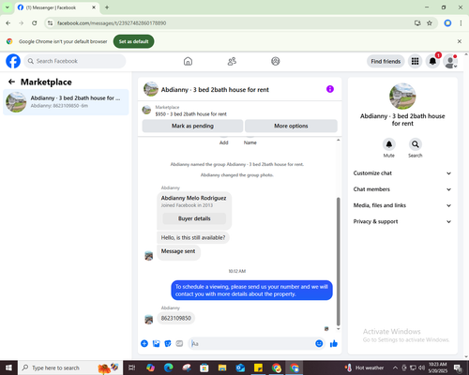Image resolution: width=469 pixels, height=375 pixels.
Task: Navigate back in Chrome
Action: (8, 23)
